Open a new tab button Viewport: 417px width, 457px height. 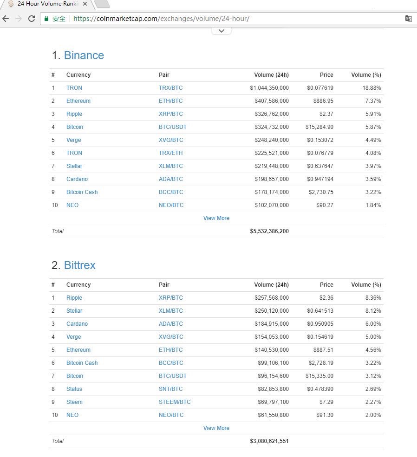pyautogui.click(x=102, y=4)
